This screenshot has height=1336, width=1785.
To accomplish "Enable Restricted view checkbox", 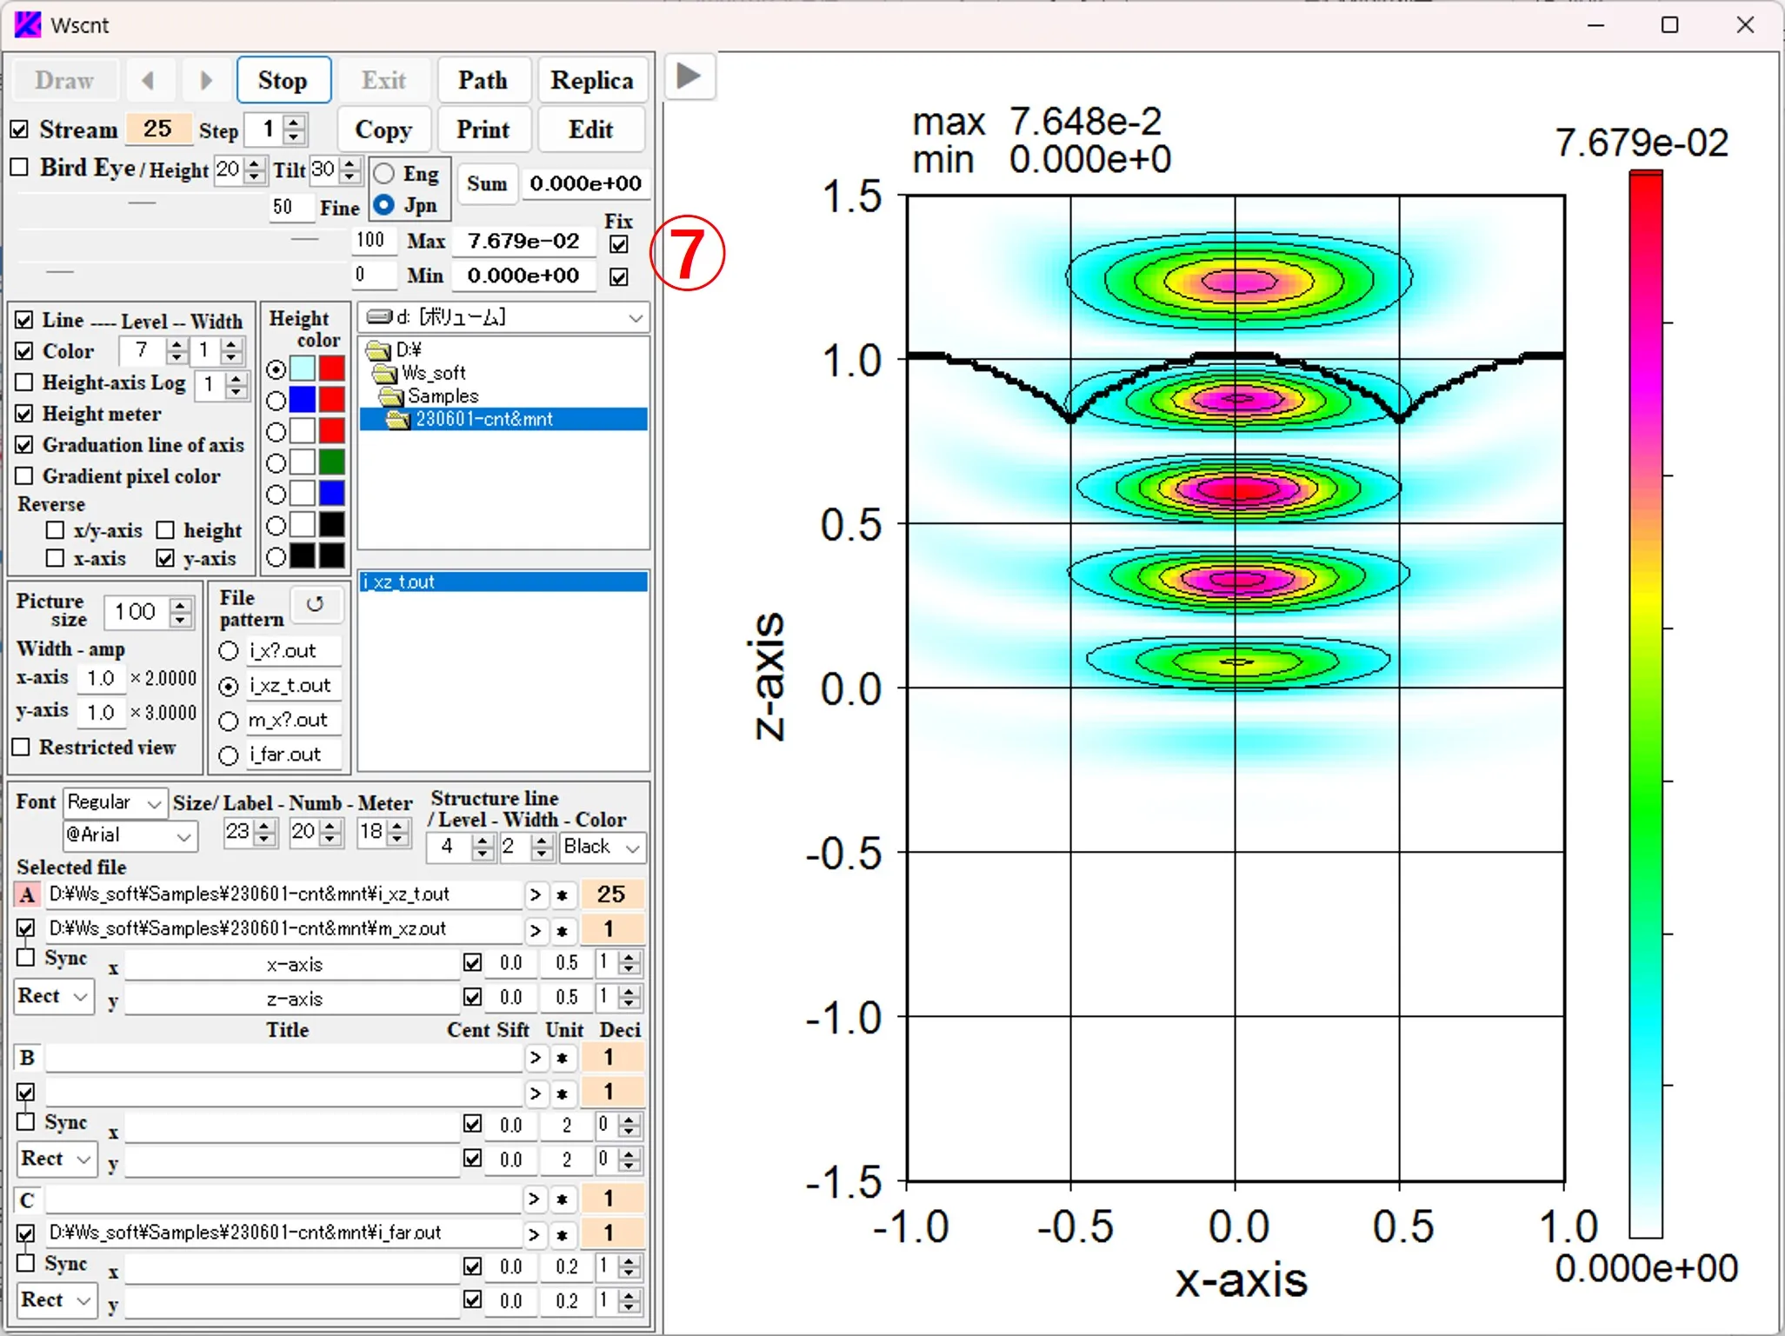I will (22, 748).
